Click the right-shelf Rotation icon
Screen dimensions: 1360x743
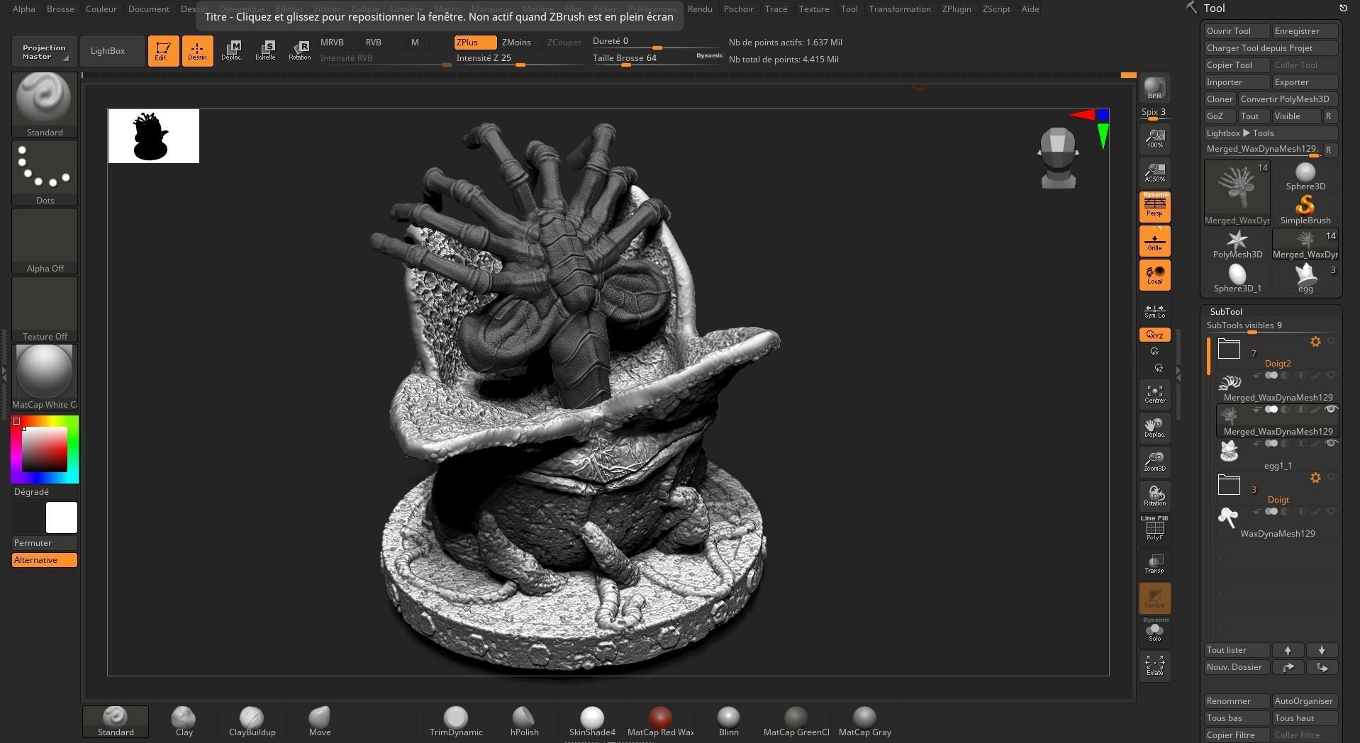pyautogui.click(x=1154, y=496)
